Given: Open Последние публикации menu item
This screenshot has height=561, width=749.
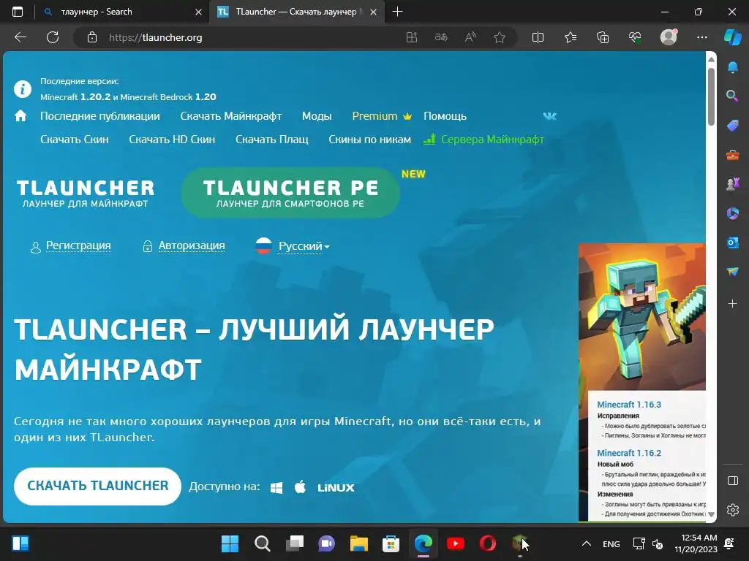Looking at the screenshot, I should [x=99, y=116].
